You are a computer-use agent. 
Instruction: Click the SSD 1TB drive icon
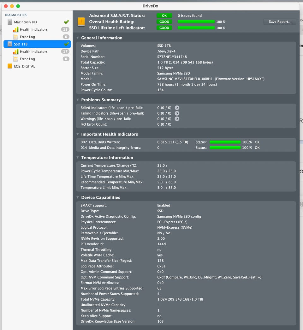[x=10, y=44]
